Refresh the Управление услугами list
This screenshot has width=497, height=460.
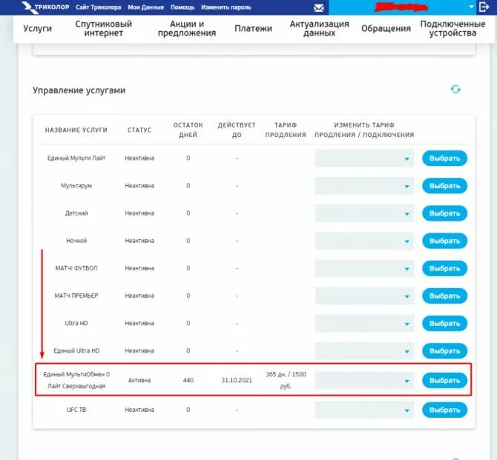point(455,90)
